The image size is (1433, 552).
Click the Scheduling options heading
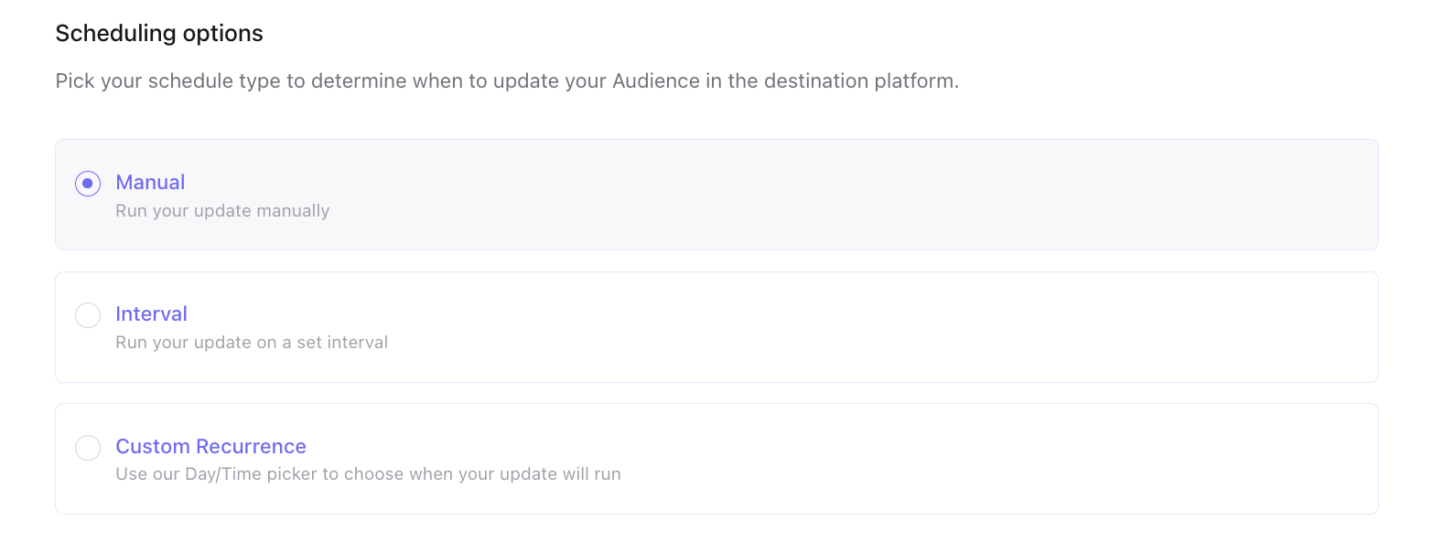tap(159, 34)
